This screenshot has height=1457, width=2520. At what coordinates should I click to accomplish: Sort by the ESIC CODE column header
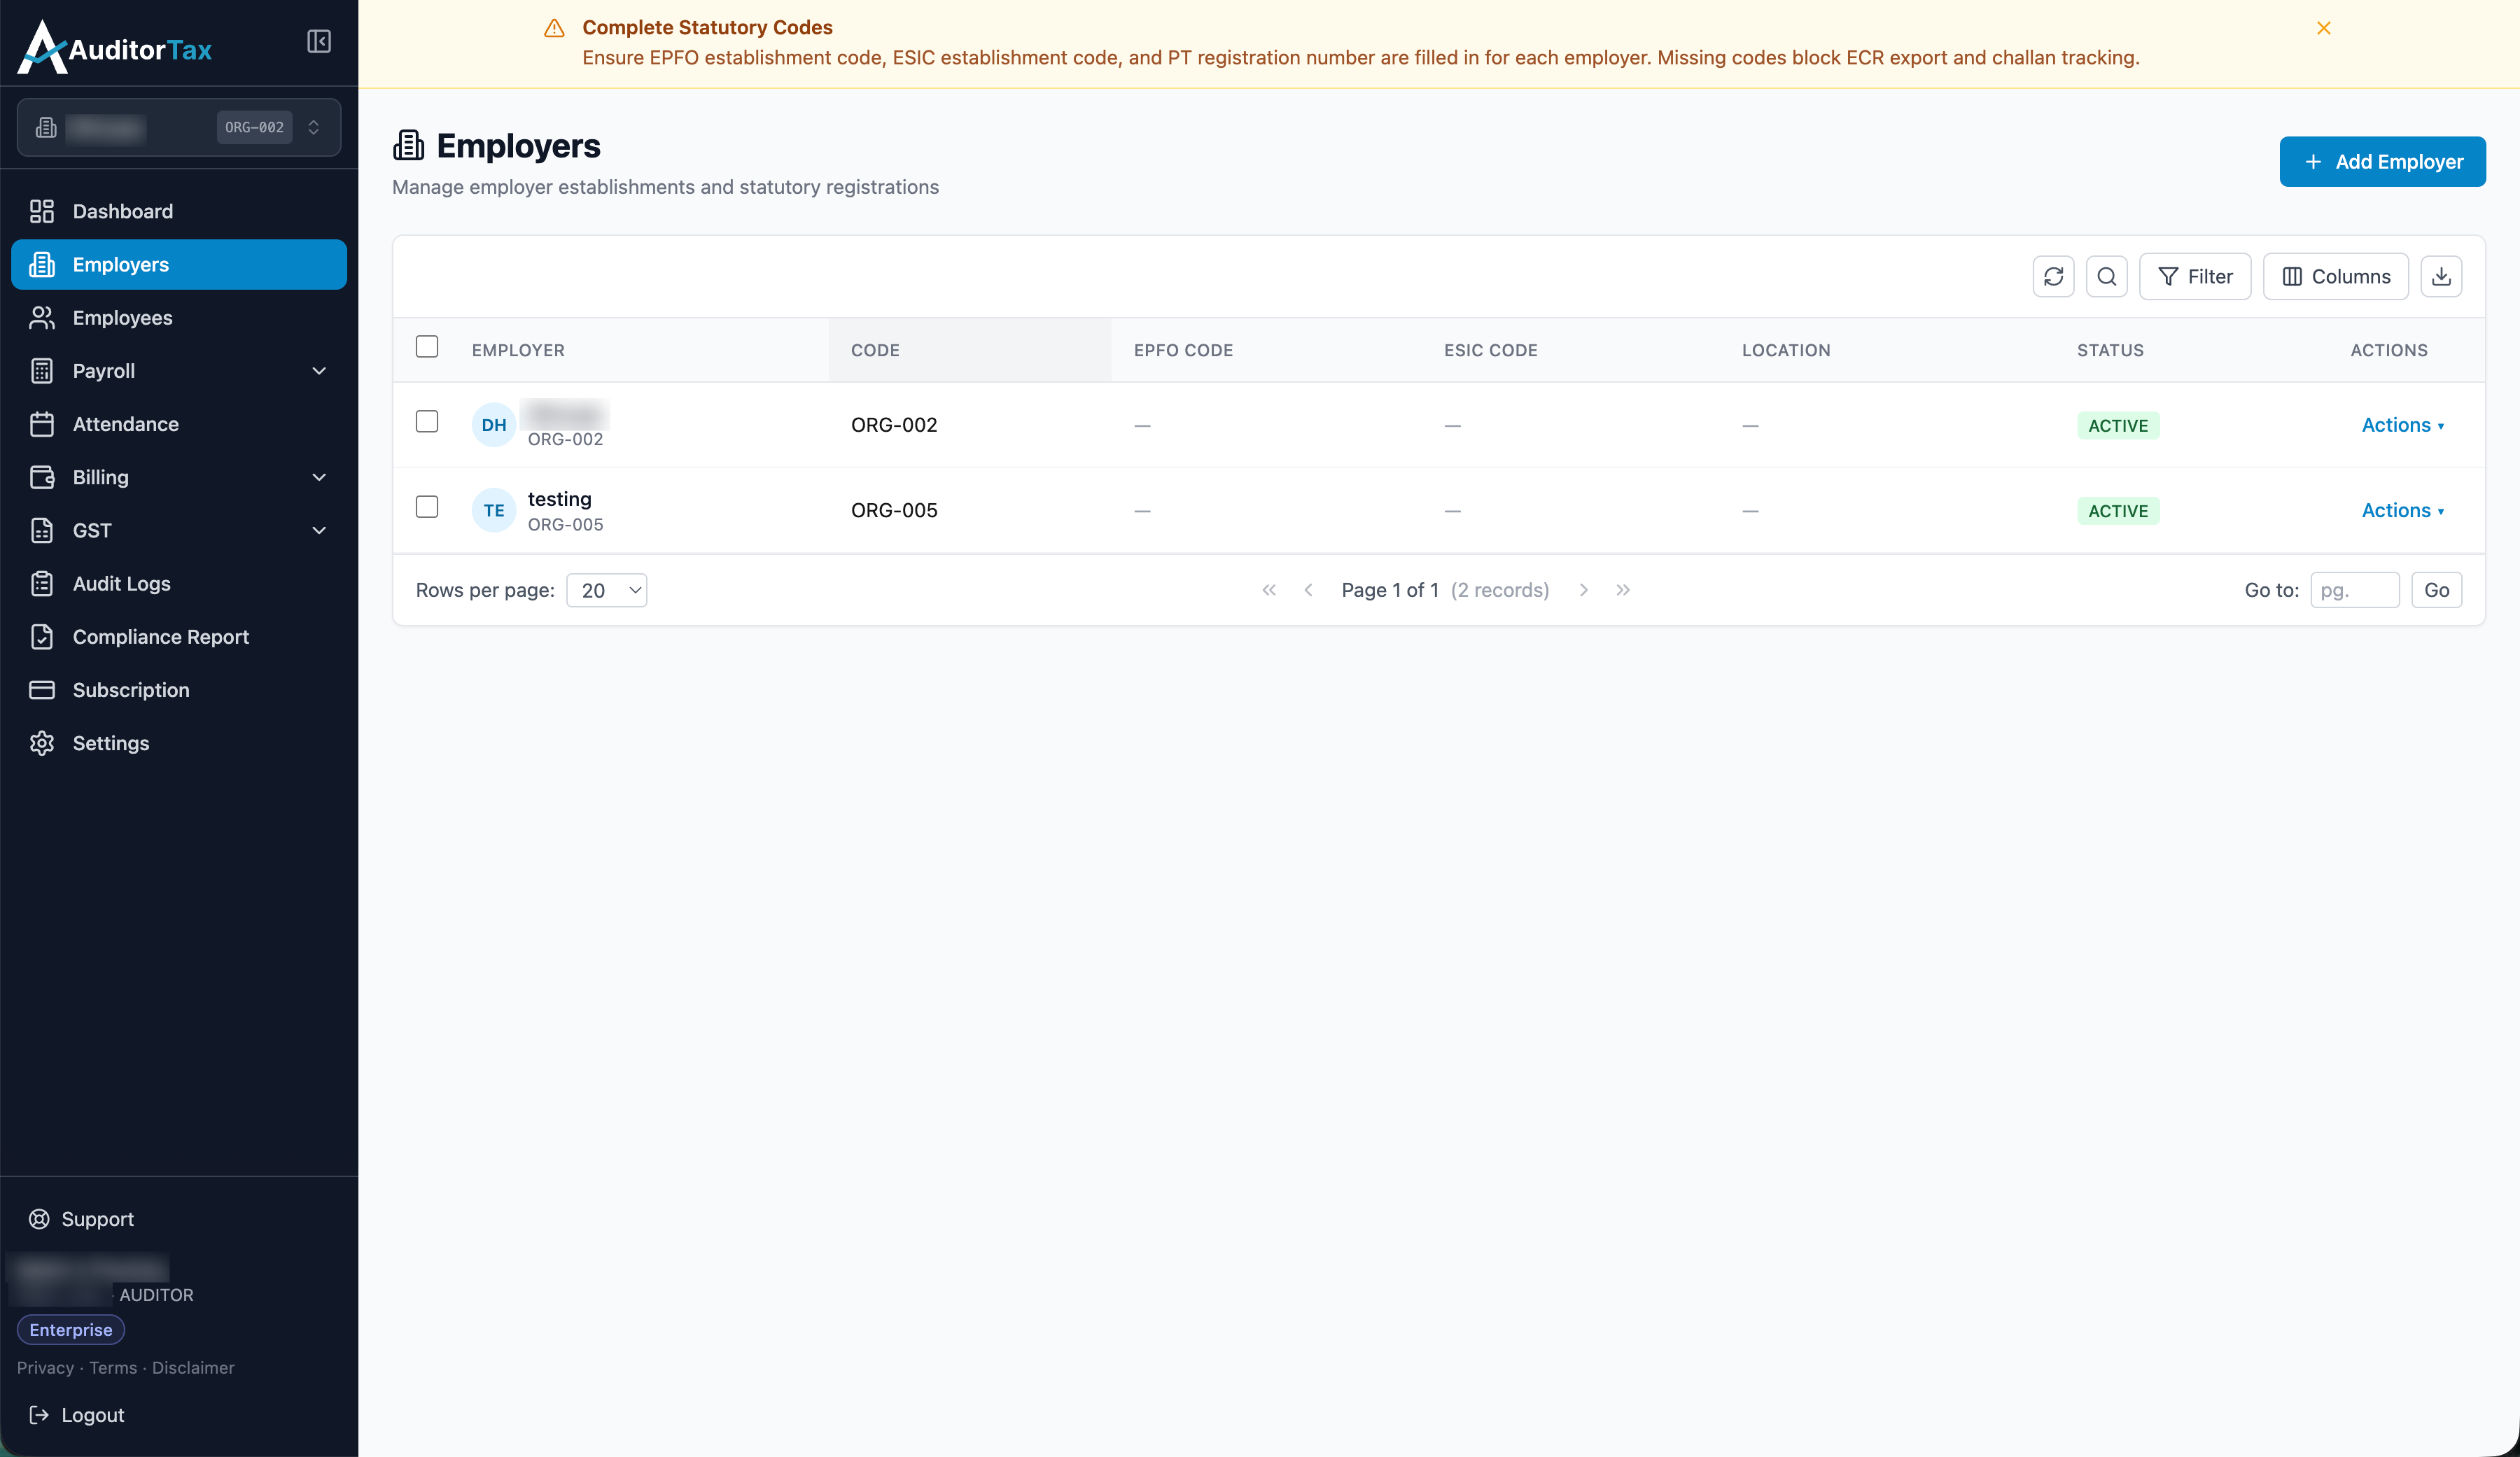pyautogui.click(x=1490, y=350)
